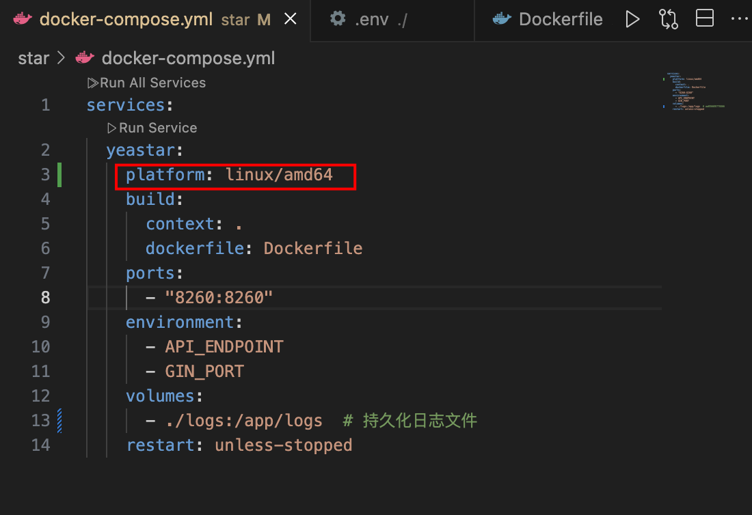Click the Run Service code lens
This screenshot has width=752, height=515.
point(152,128)
